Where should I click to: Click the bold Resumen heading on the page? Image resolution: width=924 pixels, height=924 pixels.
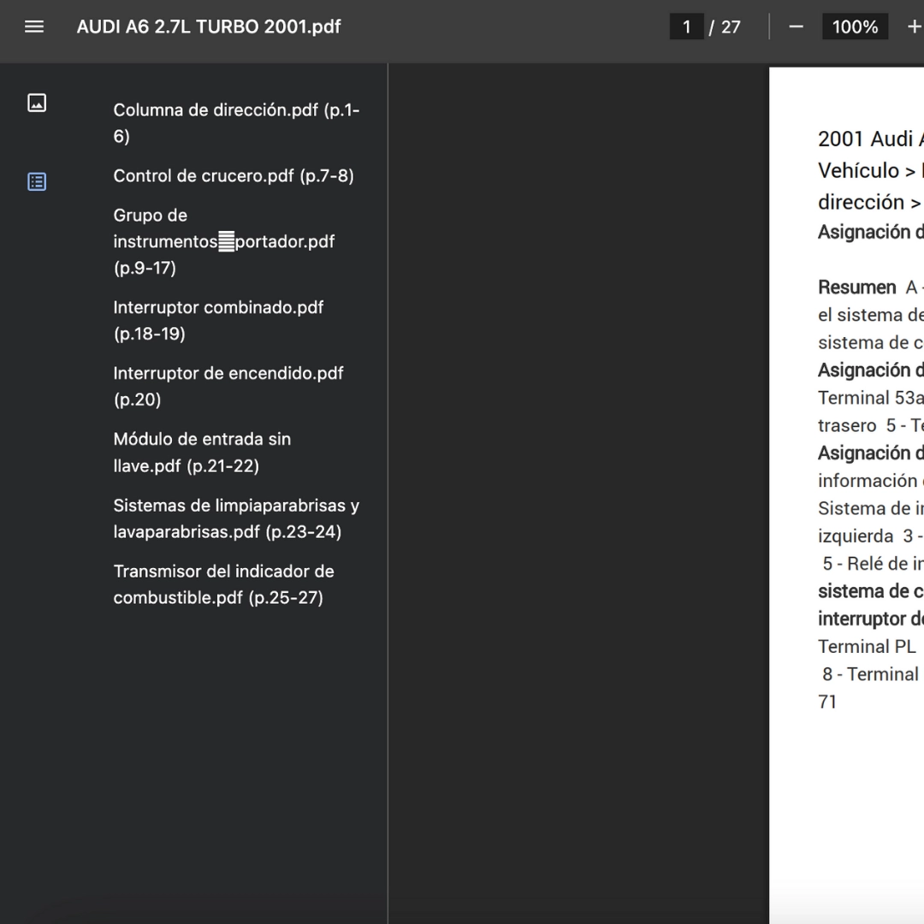pyautogui.click(x=857, y=287)
